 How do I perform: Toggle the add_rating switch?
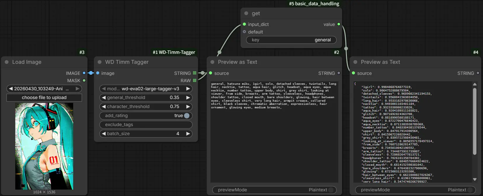pos(187,116)
